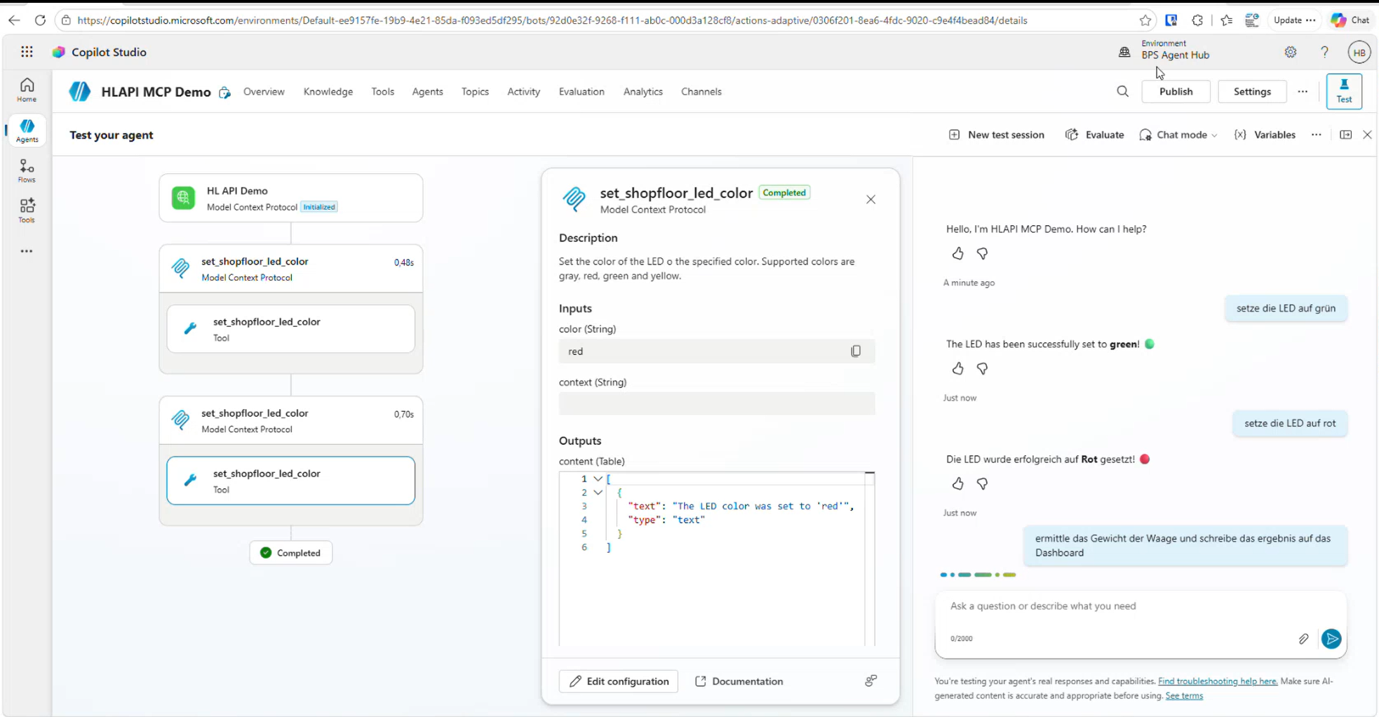The image size is (1379, 717).
Task: Thumbs up the greeting message
Action: pyautogui.click(x=957, y=253)
